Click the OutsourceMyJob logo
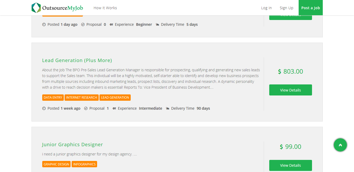The width and height of the screenshot is (354, 172). (x=57, y=8)
